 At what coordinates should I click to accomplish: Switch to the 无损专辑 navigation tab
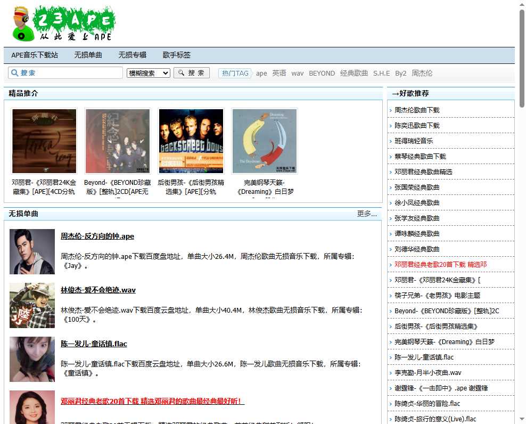tap(132, 55)
